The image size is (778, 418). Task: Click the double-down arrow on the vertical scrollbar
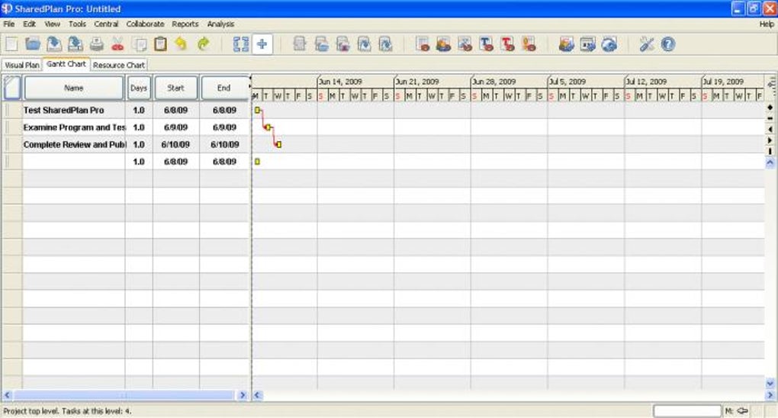point(770,383)
